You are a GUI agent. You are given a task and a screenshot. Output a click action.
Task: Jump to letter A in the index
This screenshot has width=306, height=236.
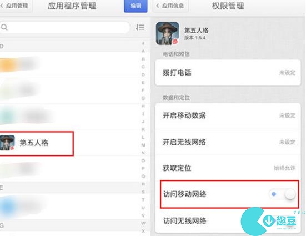[x=143, y=51]
